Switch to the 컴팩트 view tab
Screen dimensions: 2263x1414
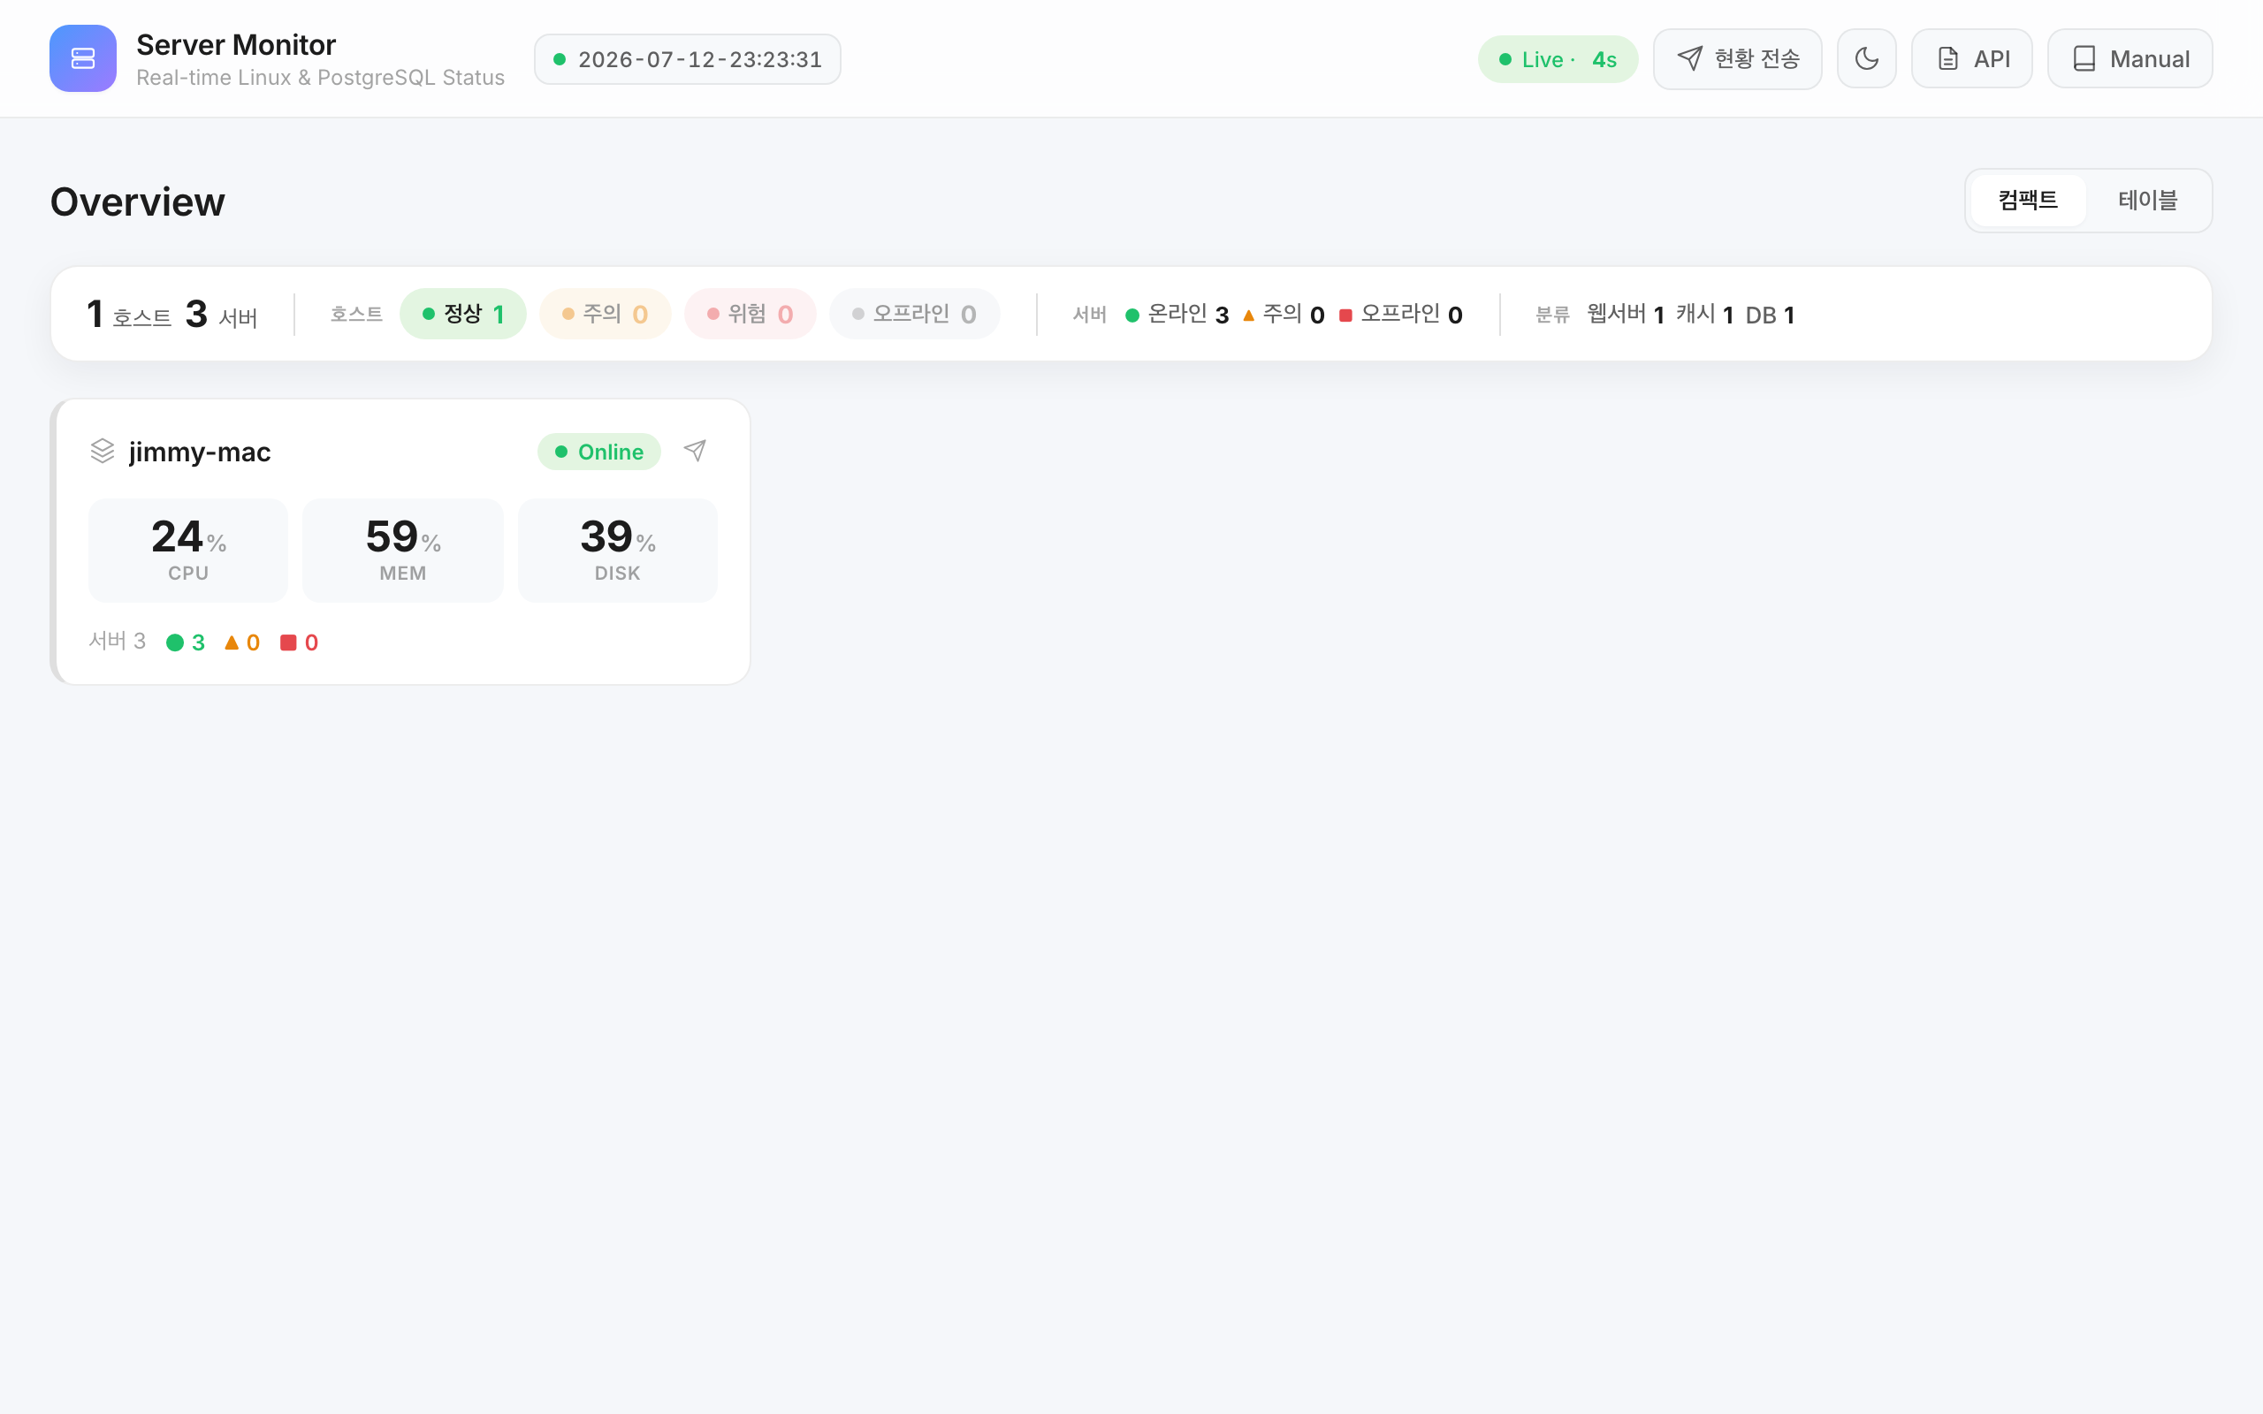[2027, 200]
